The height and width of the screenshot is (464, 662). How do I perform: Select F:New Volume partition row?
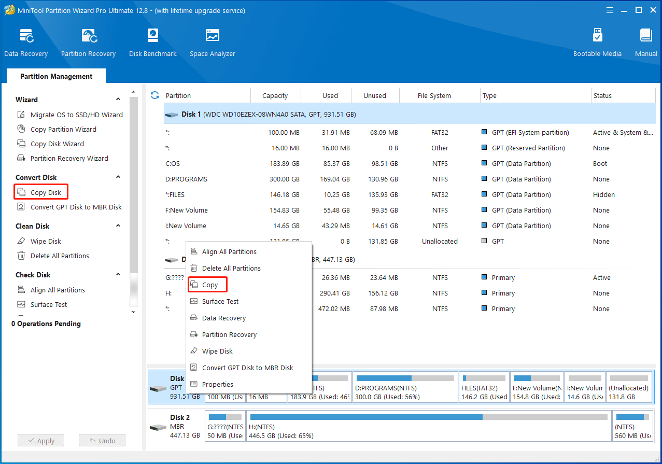pyautogui.click(x=410, y=210)
